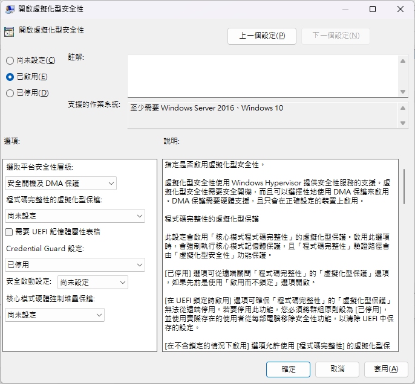Click inside the 註解 comment text box
The width and height of the screenshot is (415, 384).
coord(263,76)
